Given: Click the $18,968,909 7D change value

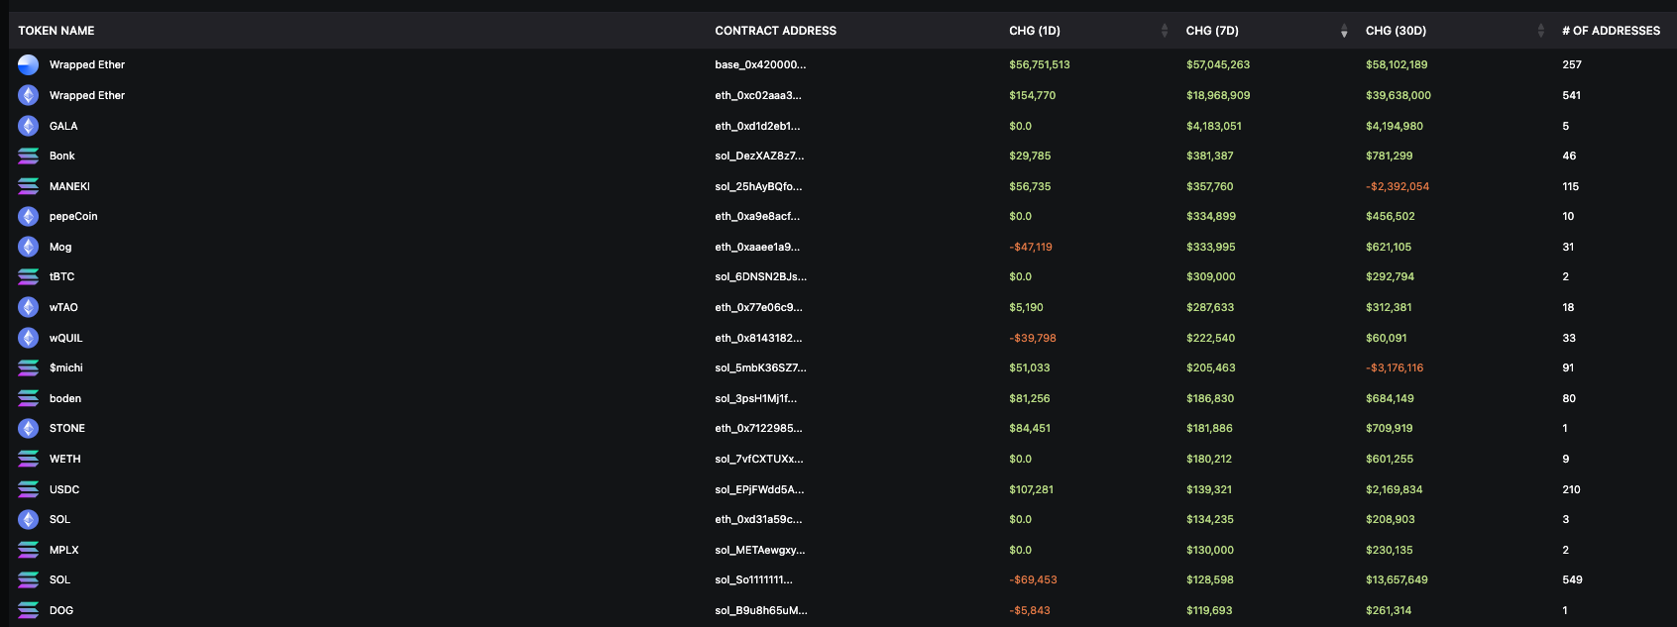Looking at the screenshot, I should (1218, 95).
